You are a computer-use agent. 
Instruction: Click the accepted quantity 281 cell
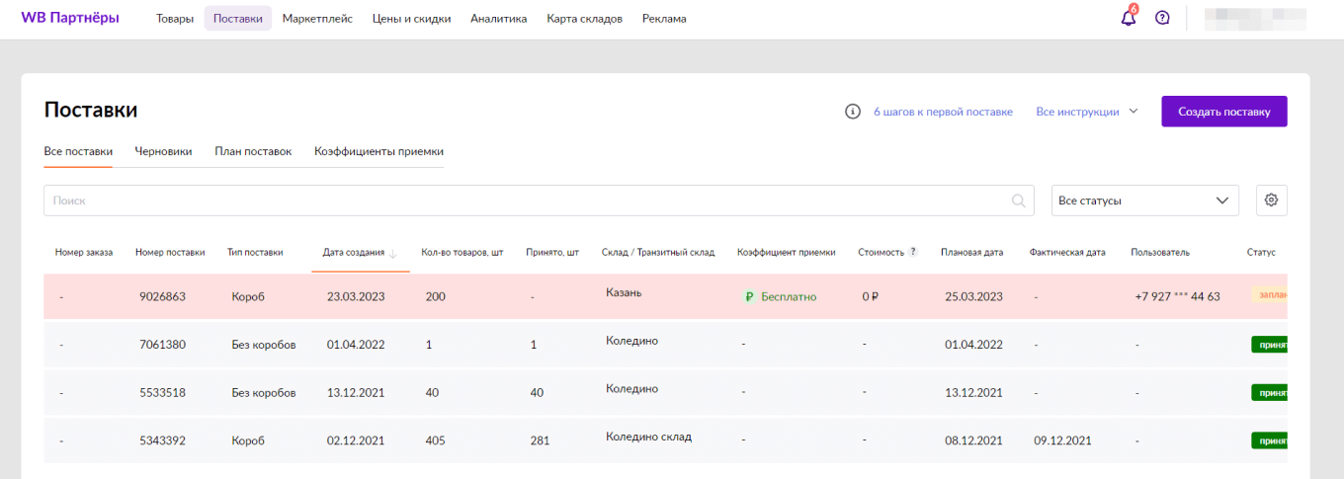[540, 440]
